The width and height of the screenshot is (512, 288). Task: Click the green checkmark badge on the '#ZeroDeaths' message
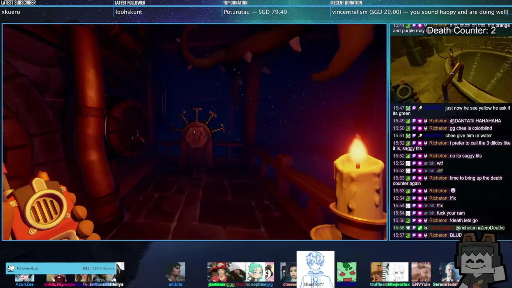[x=420, y=228]
